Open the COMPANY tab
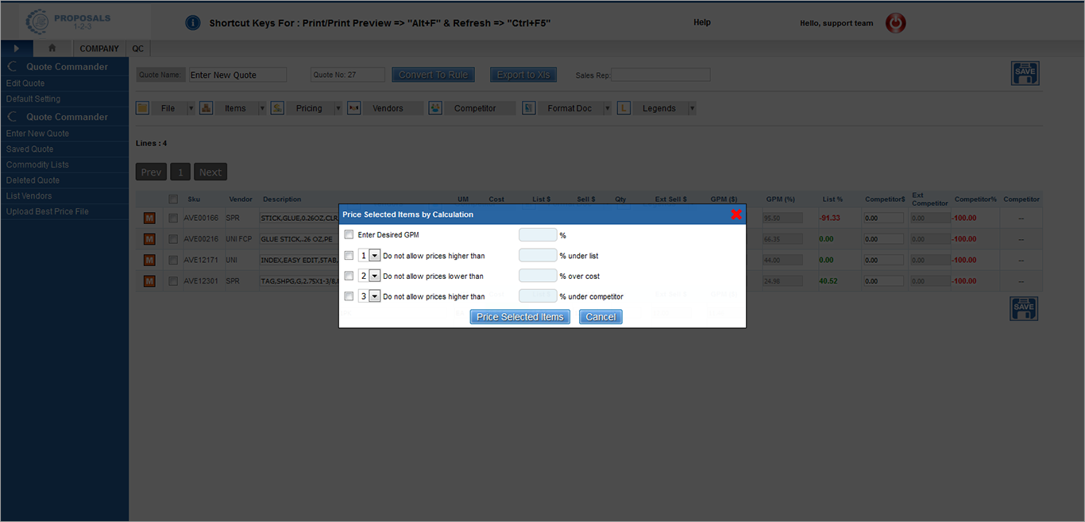This screenshot has width=1085, height=522. coord(99,48)
